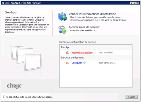
Task: Click the Reprendre l'installatio link
Action: 82,52
